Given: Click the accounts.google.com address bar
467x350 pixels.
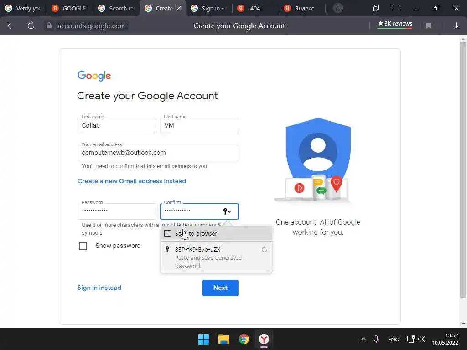Looking at the screenshot, I should 91,26.
